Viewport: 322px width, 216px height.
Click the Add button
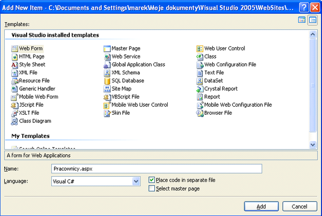click(x=261, y=206)
